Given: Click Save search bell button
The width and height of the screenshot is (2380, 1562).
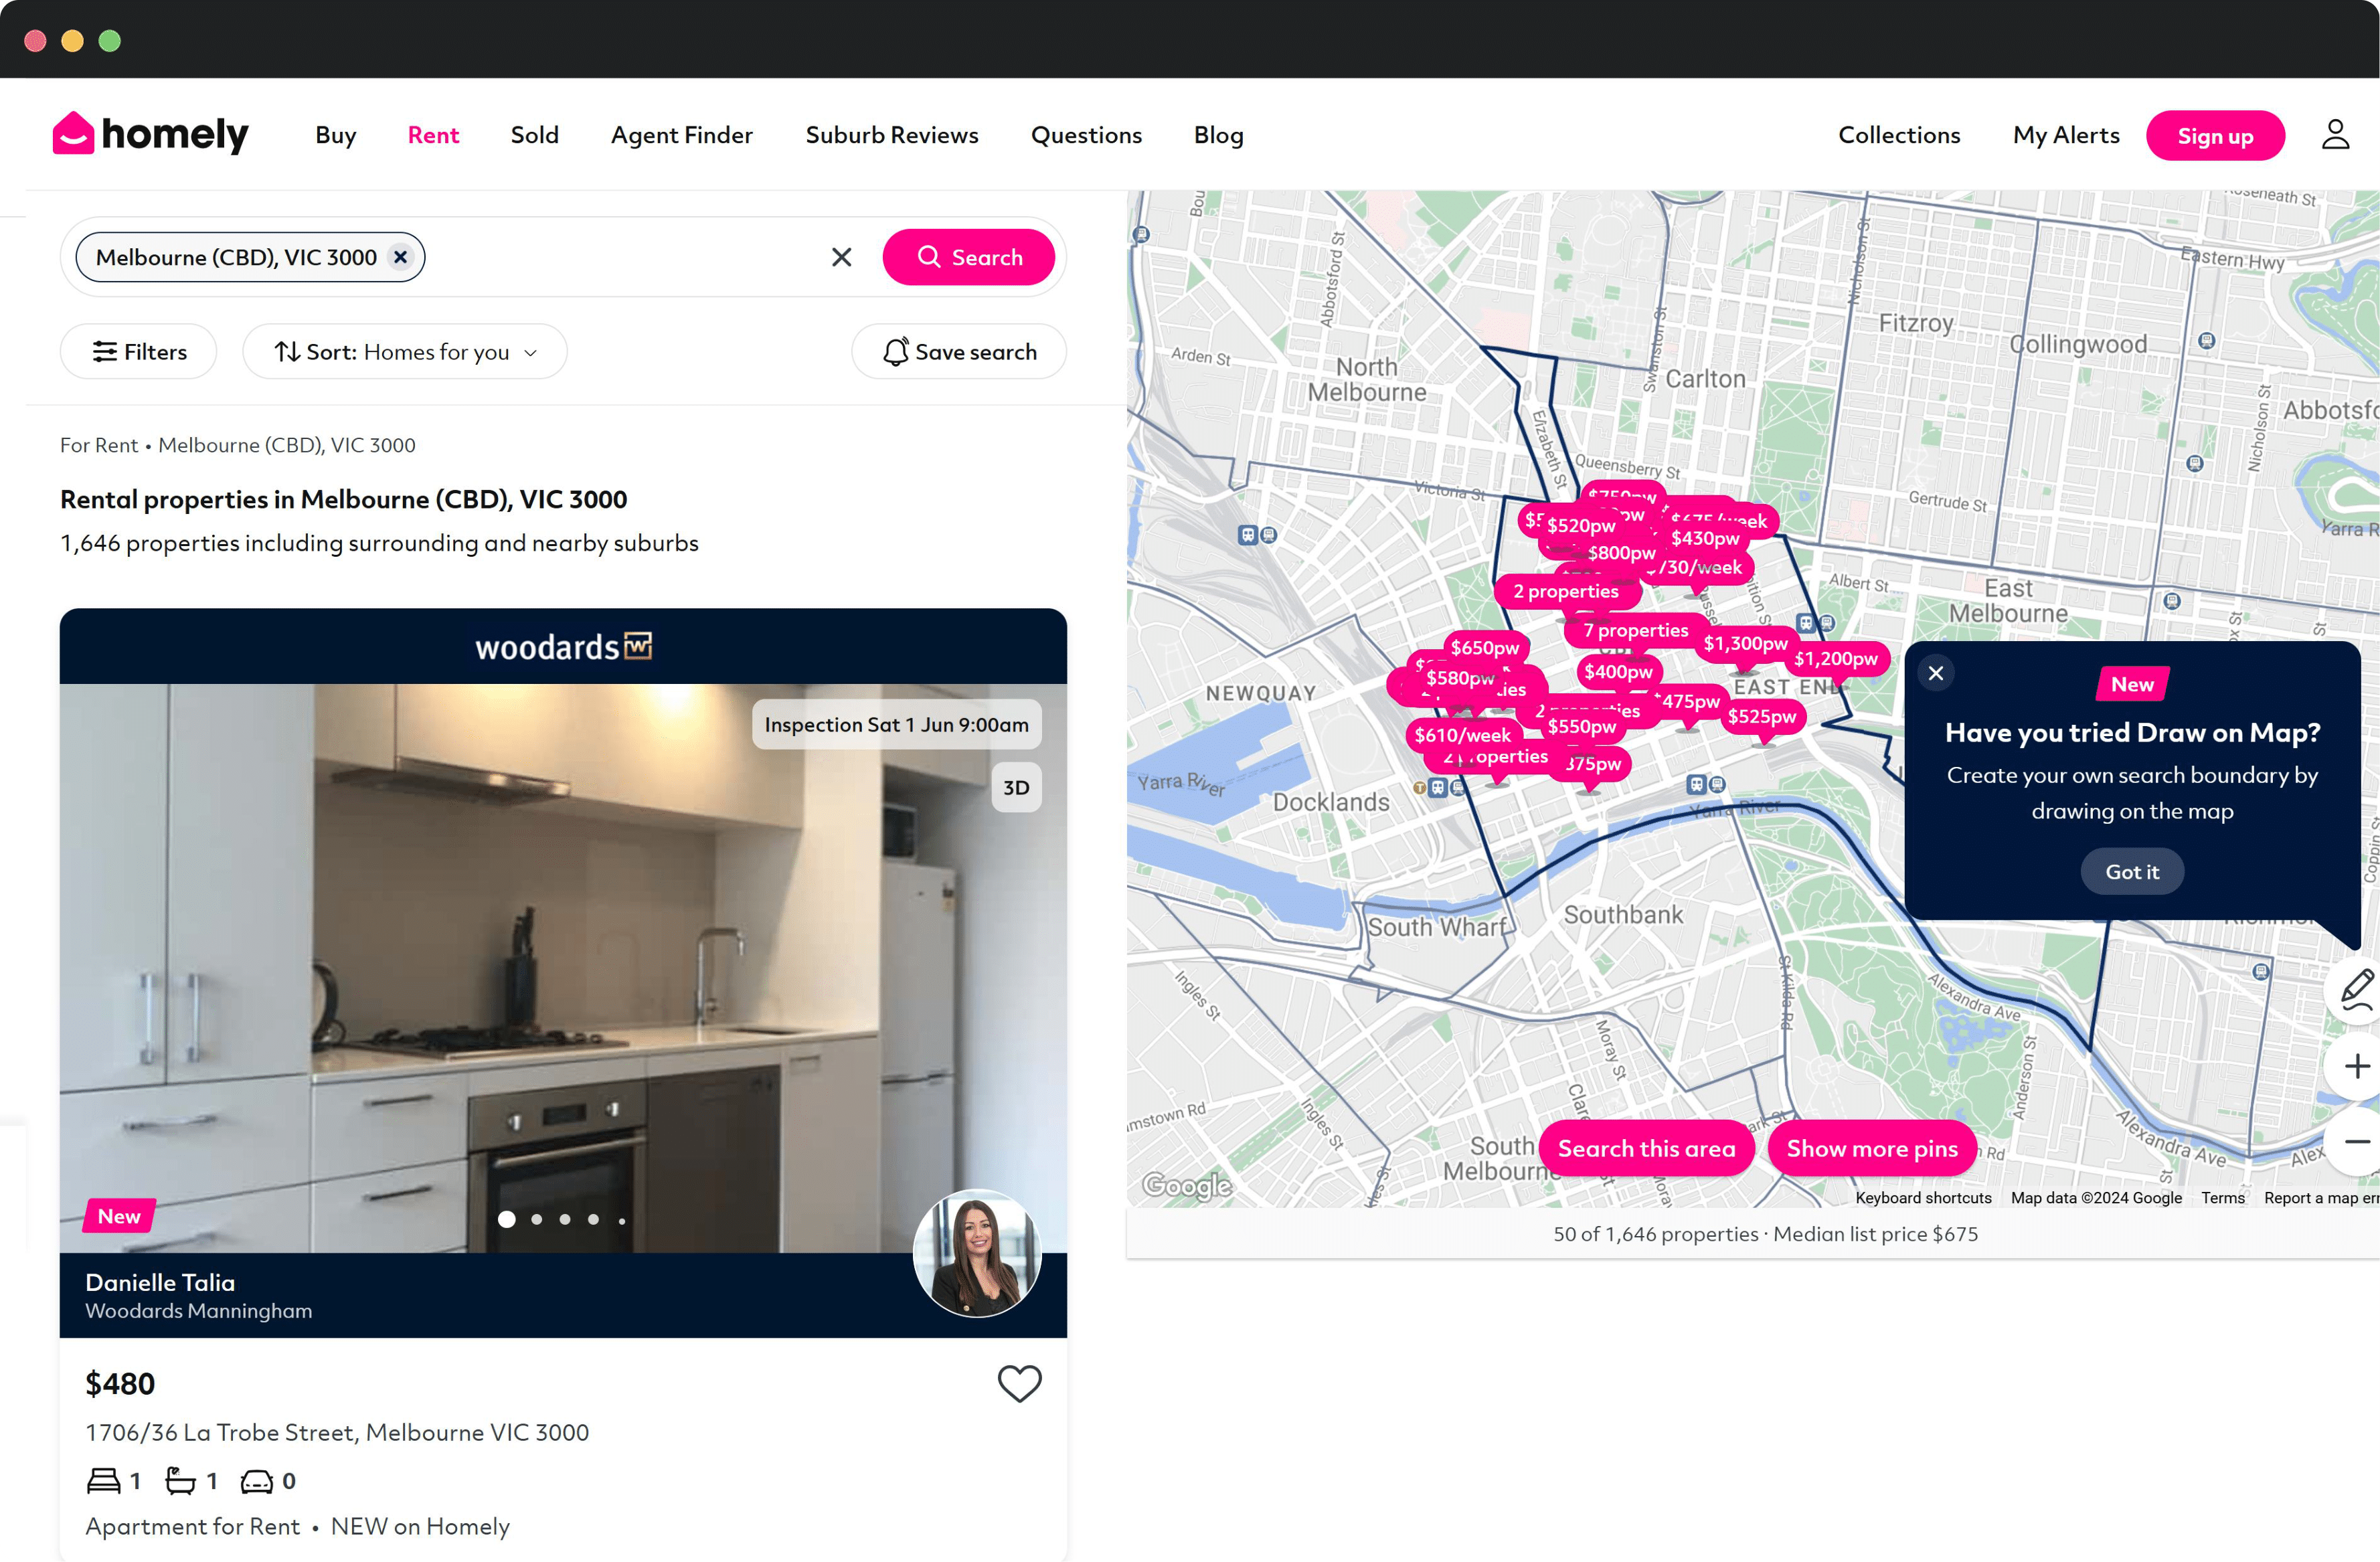Looking at the screenshot, I should 959,352.
